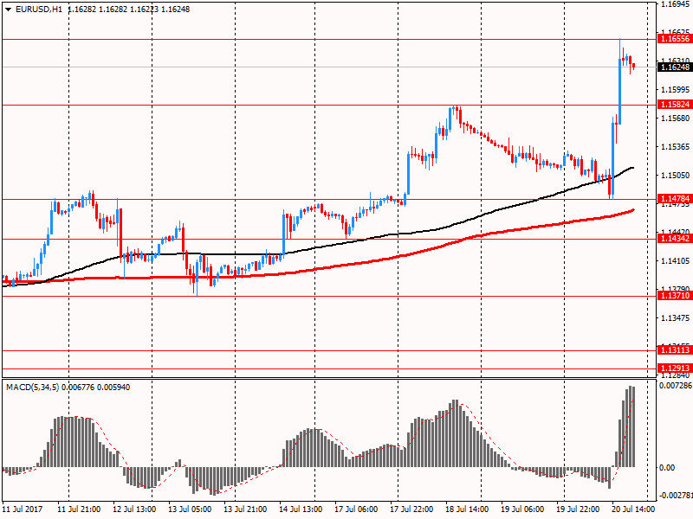This screenshot has width=693, height=519.
Task: Click the 14 Jul 13:00 time axis label
Action: (301, 509)
